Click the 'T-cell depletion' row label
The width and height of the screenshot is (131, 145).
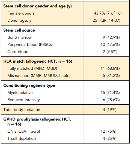[x=22, y=138]
